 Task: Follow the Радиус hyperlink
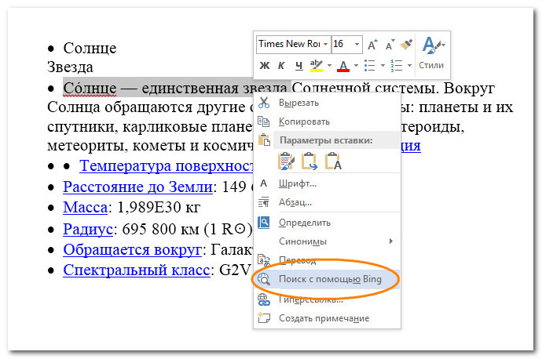[88, 229]
